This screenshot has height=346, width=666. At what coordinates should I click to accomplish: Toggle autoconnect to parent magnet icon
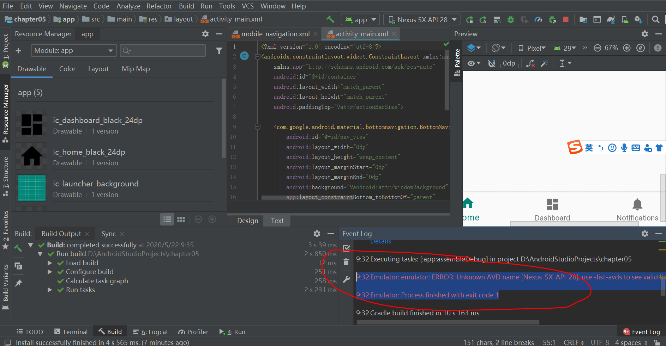point(492,63)
